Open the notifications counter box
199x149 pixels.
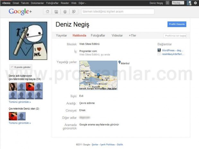pyautogui.click(x=168, y=3)
